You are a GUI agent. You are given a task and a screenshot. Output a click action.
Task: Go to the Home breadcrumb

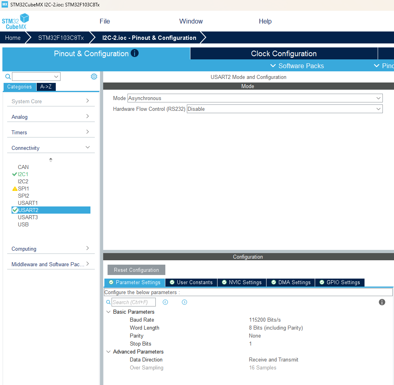click(13, 38)
